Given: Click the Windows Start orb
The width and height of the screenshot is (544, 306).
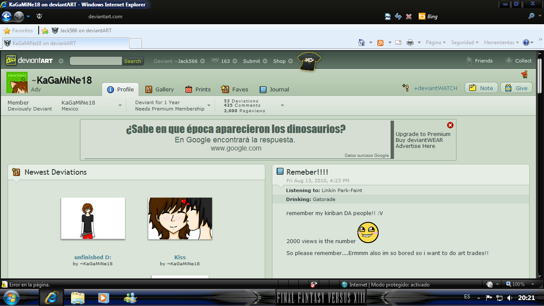Looking at the screenshot, I should coord(11,297).
